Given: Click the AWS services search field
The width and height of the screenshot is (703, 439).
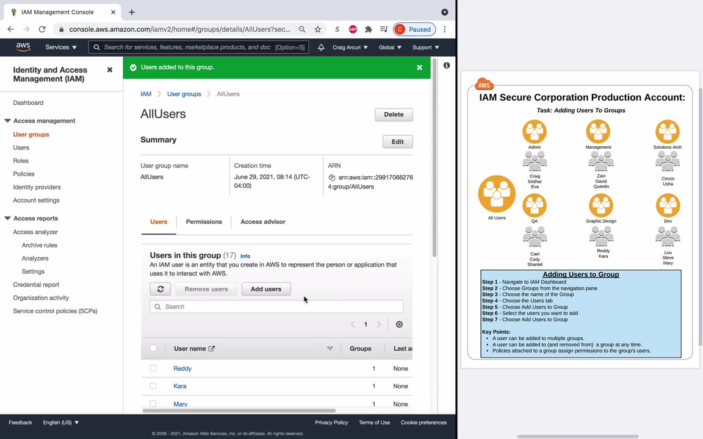Looking at the screenshot, I should tap(198, 47).
